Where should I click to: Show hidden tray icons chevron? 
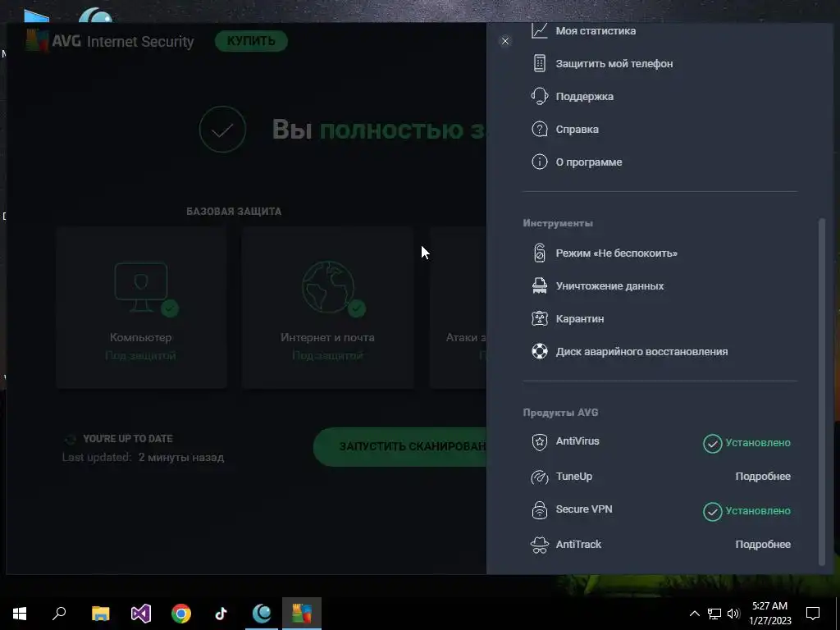click(694, 614)
